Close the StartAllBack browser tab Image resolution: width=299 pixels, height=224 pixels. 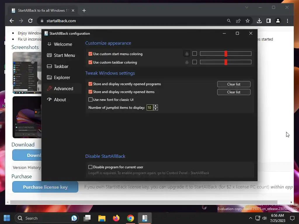[x=73, y=10]
